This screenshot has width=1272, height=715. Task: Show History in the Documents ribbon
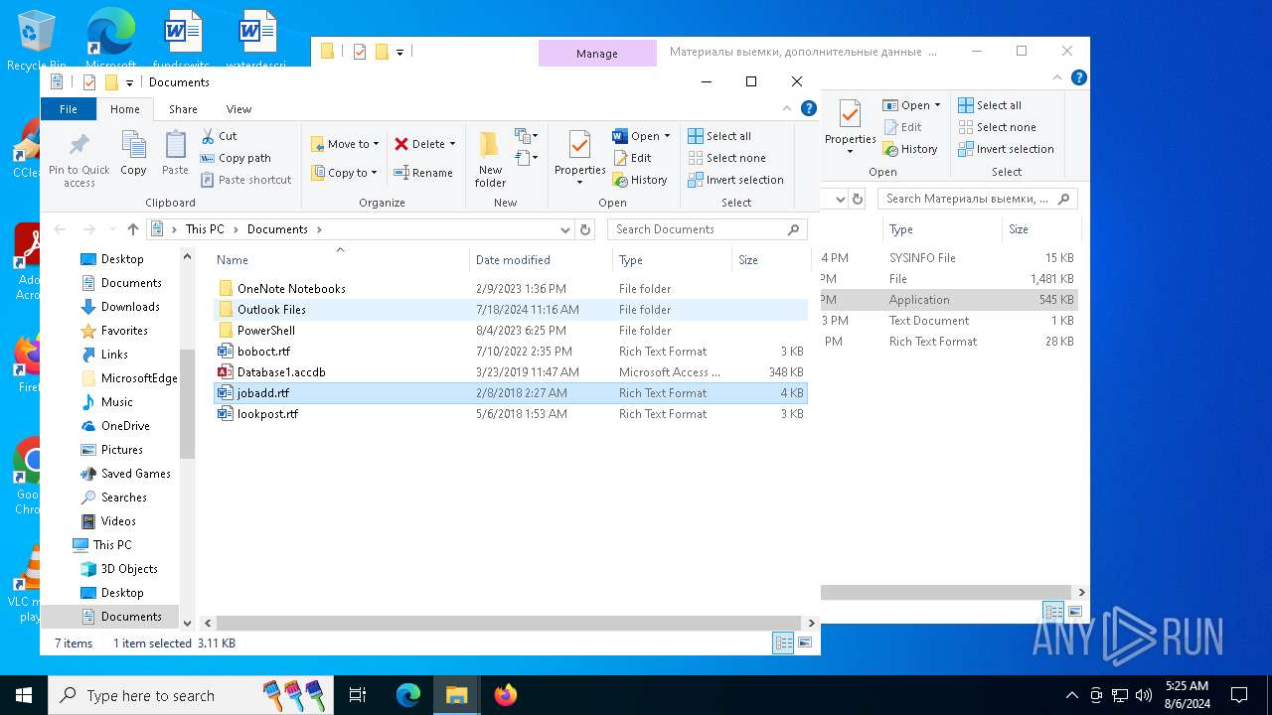[x=640, y=180]
